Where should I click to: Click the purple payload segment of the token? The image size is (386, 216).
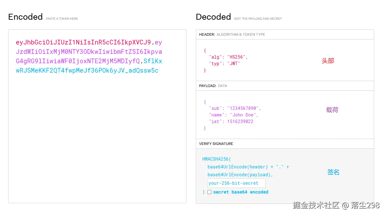point(89,52)
